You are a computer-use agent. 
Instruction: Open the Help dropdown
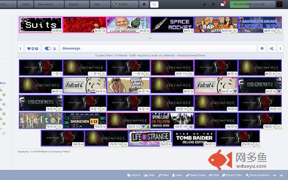(100, 4)
